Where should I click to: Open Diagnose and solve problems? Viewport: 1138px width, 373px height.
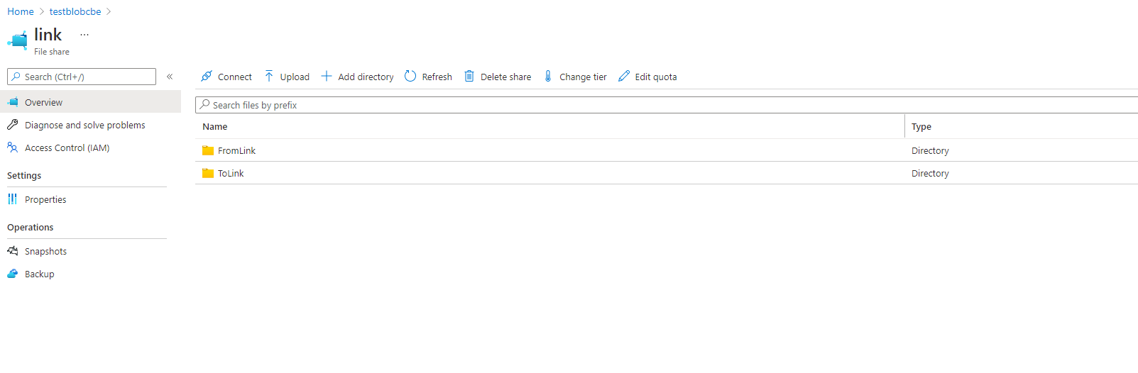pyautogui.click(x=84, y=125)
